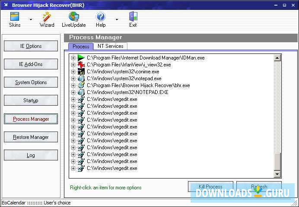Open the Restore Manager section

point(31,137)
